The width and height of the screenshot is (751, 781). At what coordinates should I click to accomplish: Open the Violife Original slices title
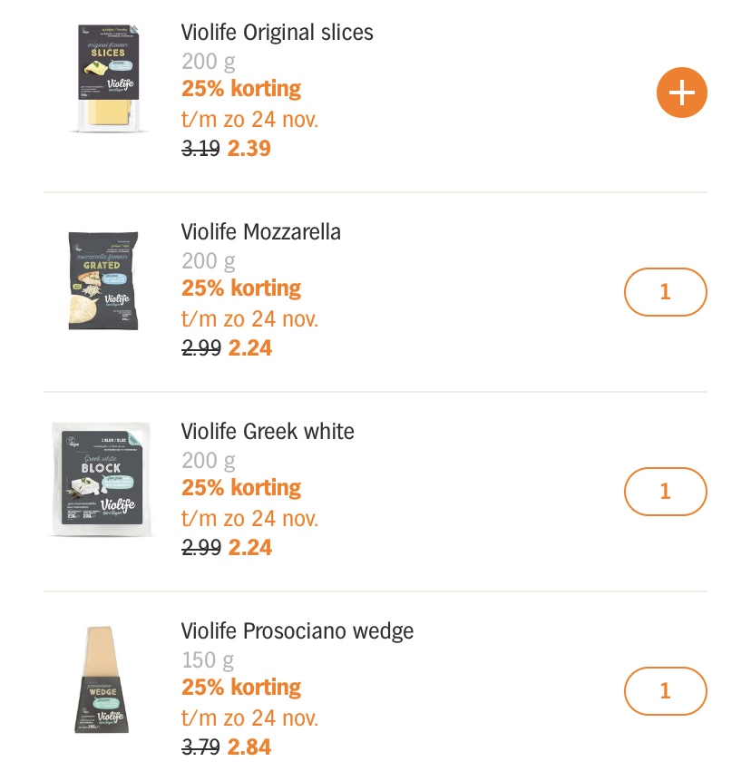click(x=277, y=33)
